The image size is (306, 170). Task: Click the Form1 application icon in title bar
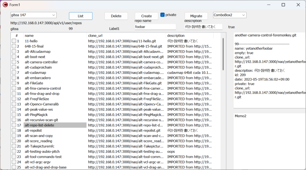pyautogui.click(x=5, y=5)
